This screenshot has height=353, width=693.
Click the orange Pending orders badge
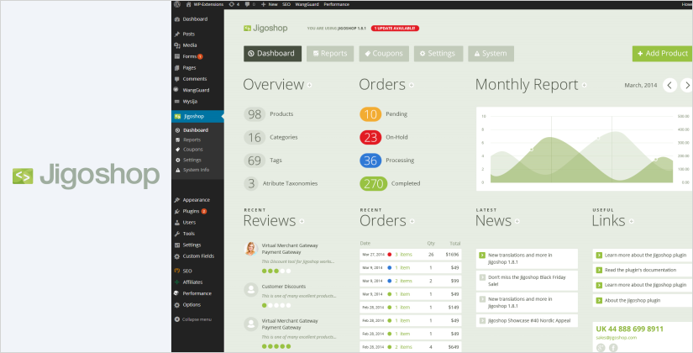[x=370, y=114]
